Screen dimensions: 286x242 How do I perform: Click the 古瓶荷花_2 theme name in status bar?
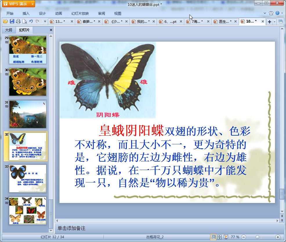155,237
